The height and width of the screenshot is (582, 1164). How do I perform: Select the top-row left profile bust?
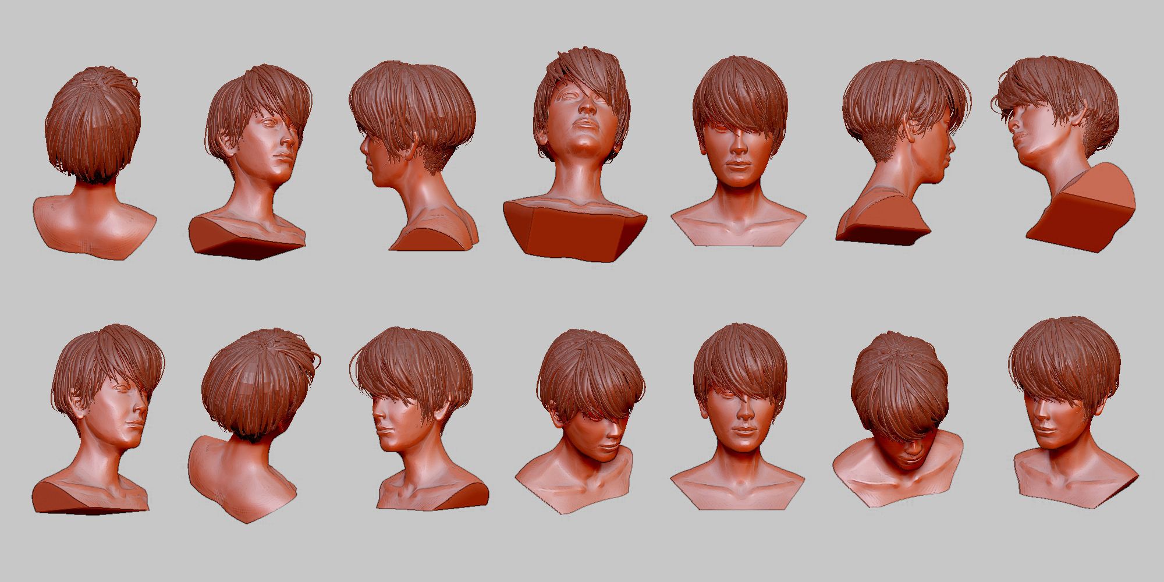414,156
